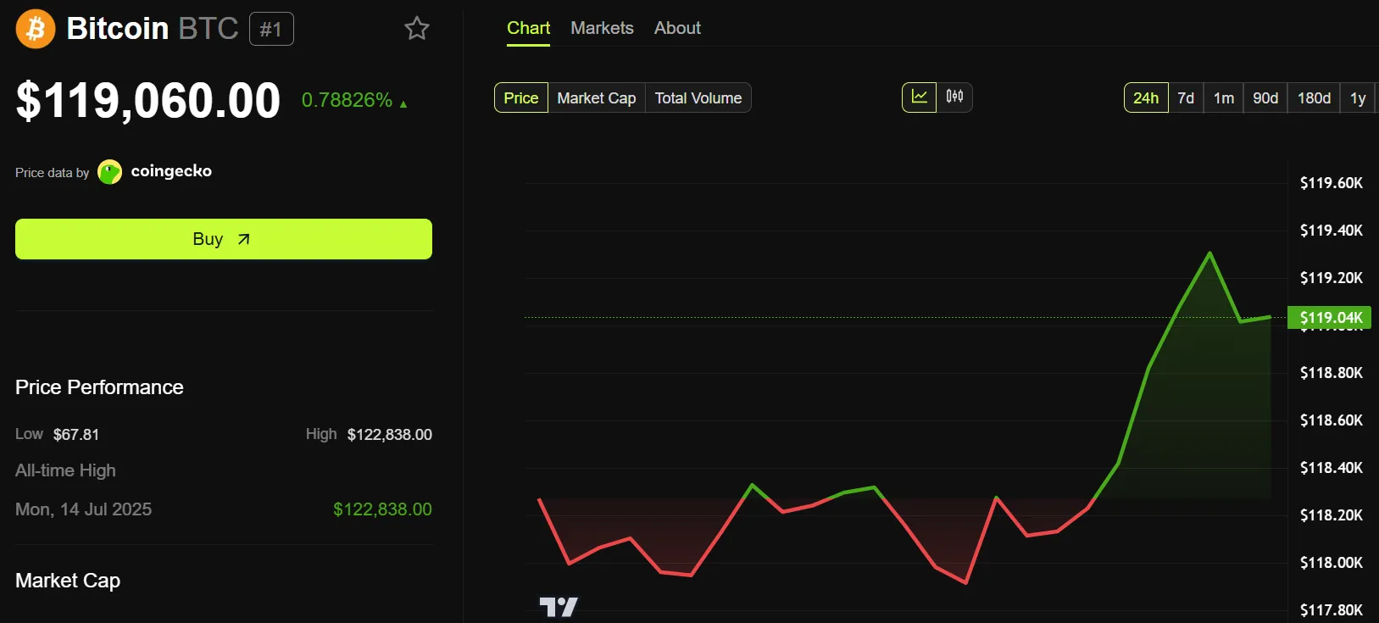Click the coingecko text link
1379x623 pixels.
click(171, 171)
